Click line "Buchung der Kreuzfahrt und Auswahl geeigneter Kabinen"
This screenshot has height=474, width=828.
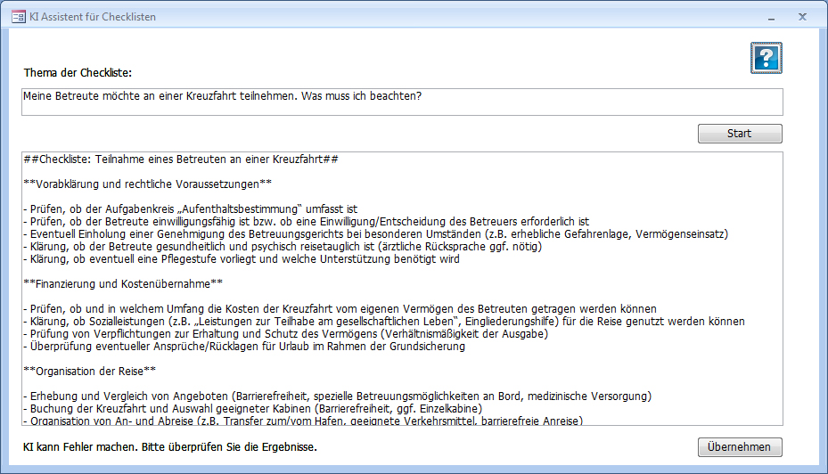(253, 409)
